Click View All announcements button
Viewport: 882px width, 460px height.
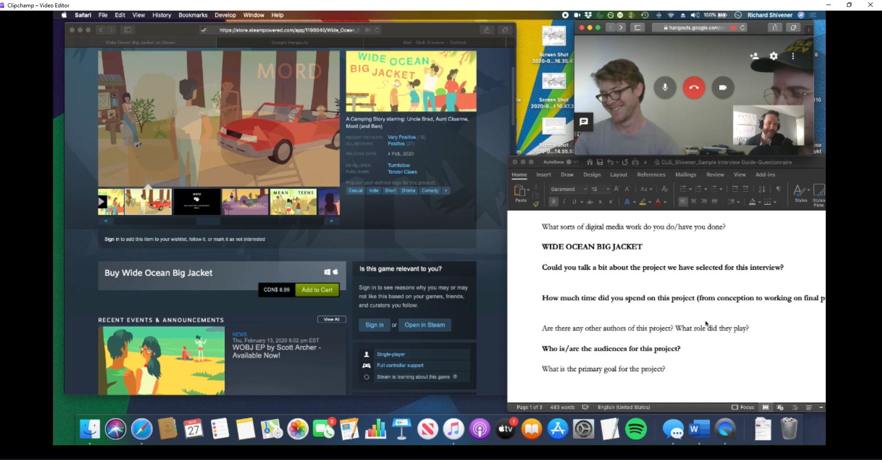click(x=331, y=319)
